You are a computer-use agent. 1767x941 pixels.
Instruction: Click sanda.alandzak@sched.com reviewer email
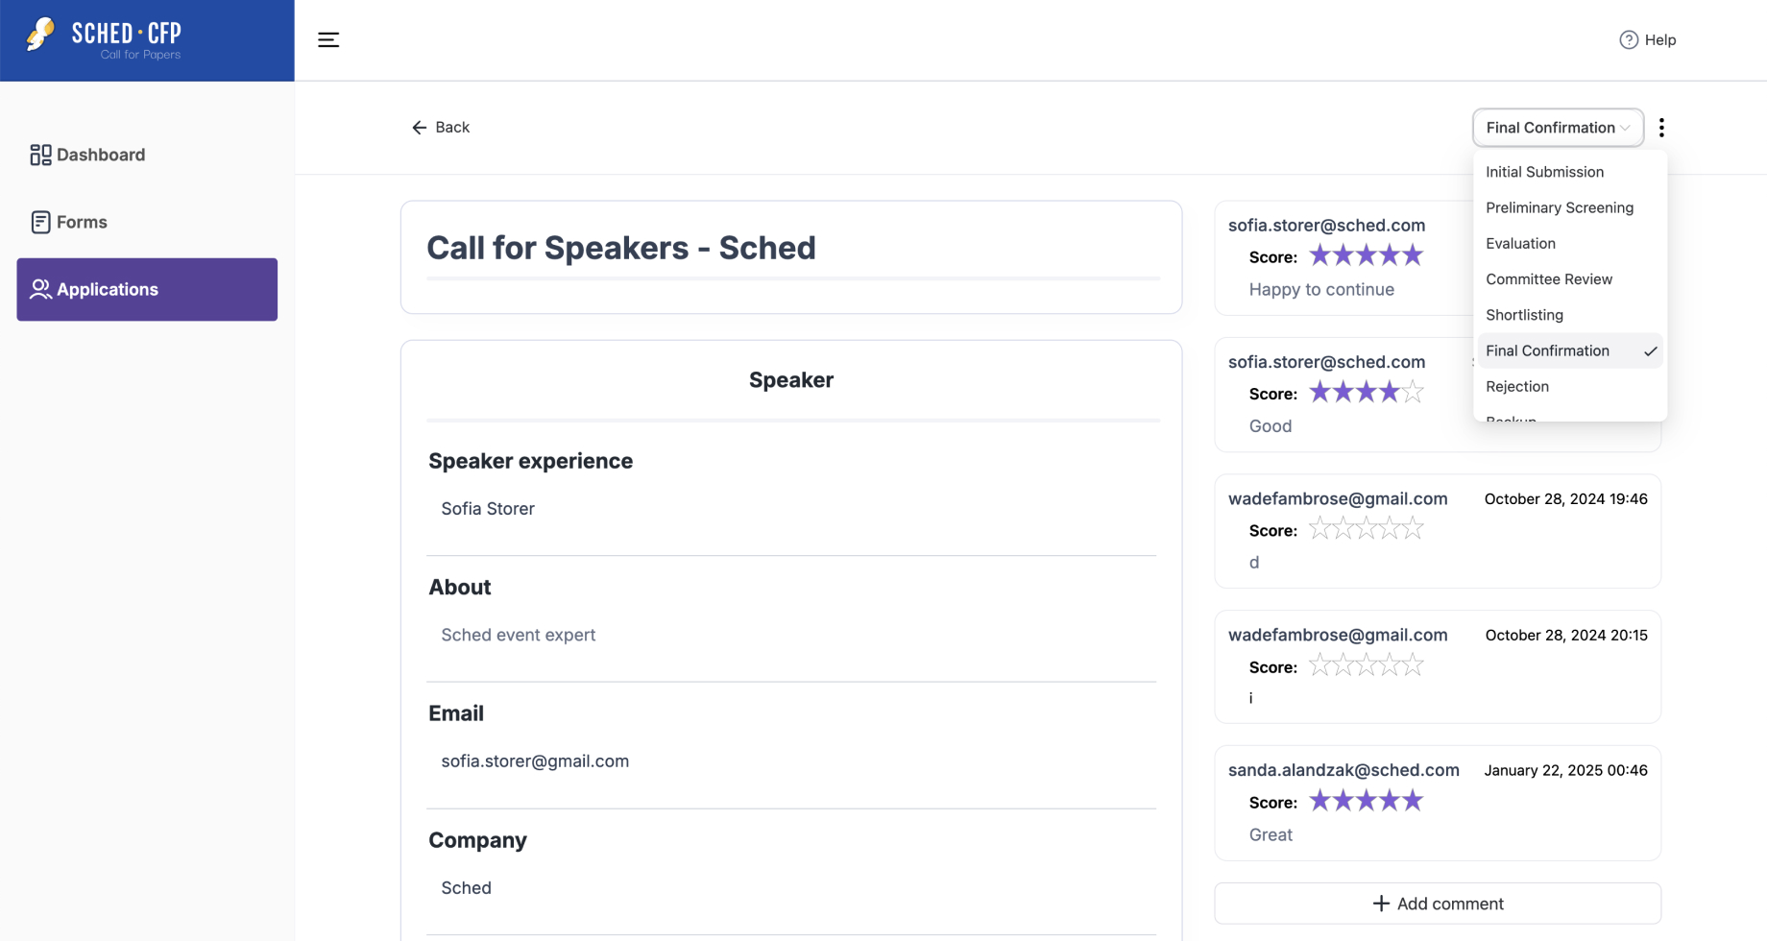(1343, 770)
